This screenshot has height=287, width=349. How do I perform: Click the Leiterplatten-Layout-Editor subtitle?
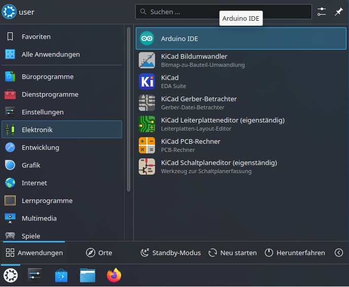pyautogui.click(x=196, y=129)
